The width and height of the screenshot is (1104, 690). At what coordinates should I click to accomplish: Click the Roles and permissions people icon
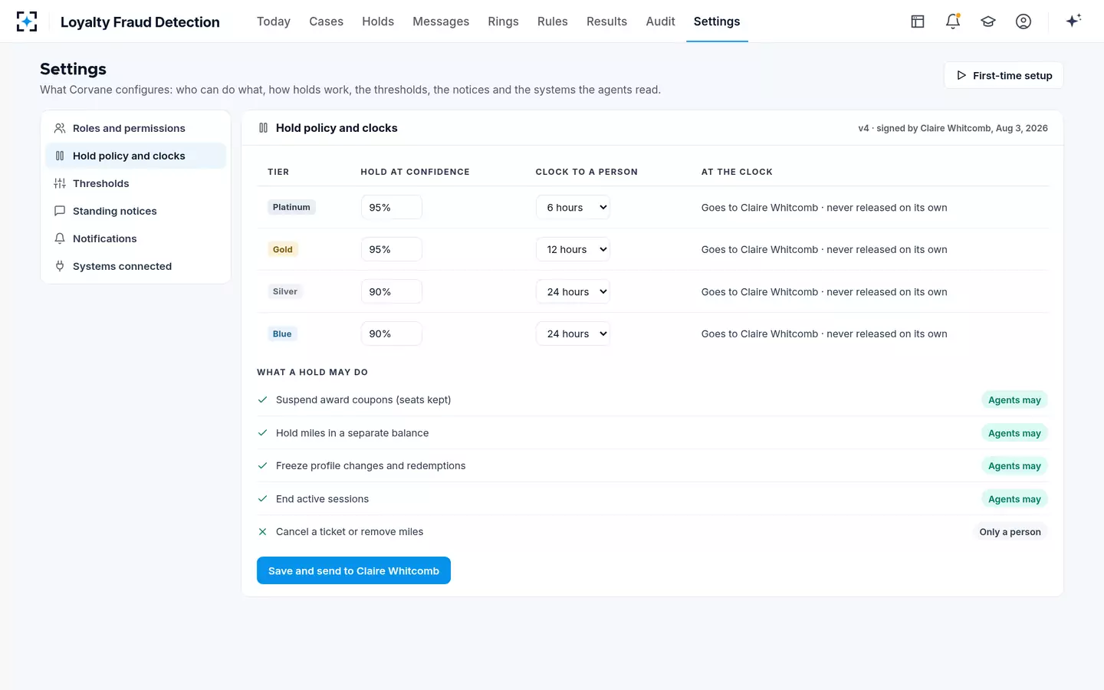(60, 128)
